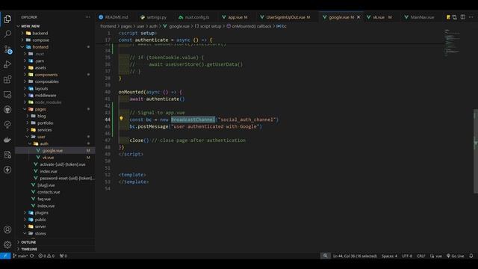Switch to the MainNav.vue tab

point(422,17)
